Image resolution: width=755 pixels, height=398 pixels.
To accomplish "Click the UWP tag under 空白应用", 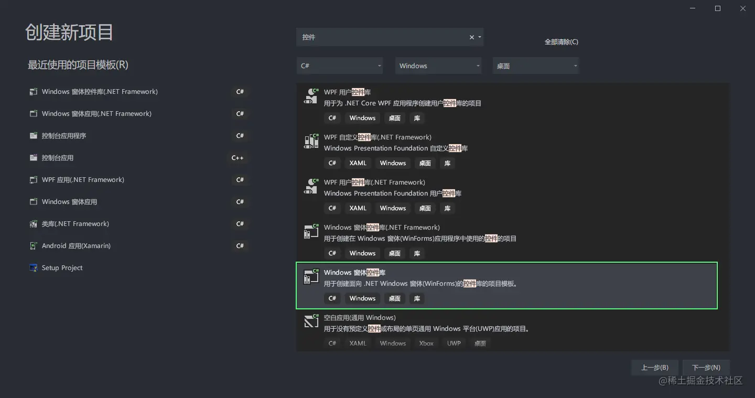I will pos(454,343).
